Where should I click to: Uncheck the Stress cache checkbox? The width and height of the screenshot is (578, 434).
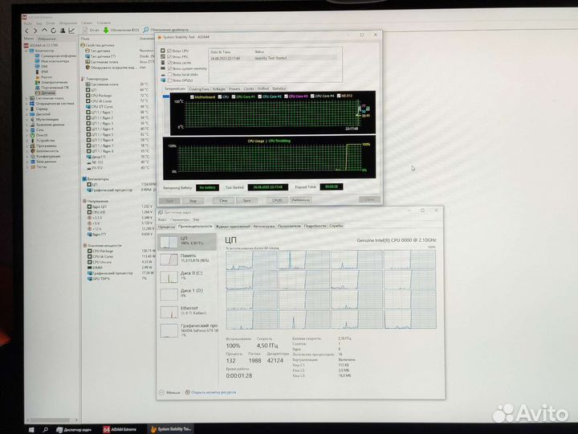click(x=169, y=63)
